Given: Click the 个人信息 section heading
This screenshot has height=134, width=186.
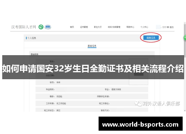Looking at the screenshot, I should click(32, 38).
